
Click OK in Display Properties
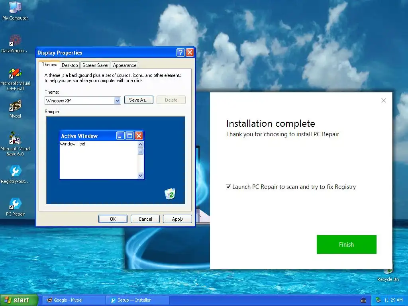point(113,219)
